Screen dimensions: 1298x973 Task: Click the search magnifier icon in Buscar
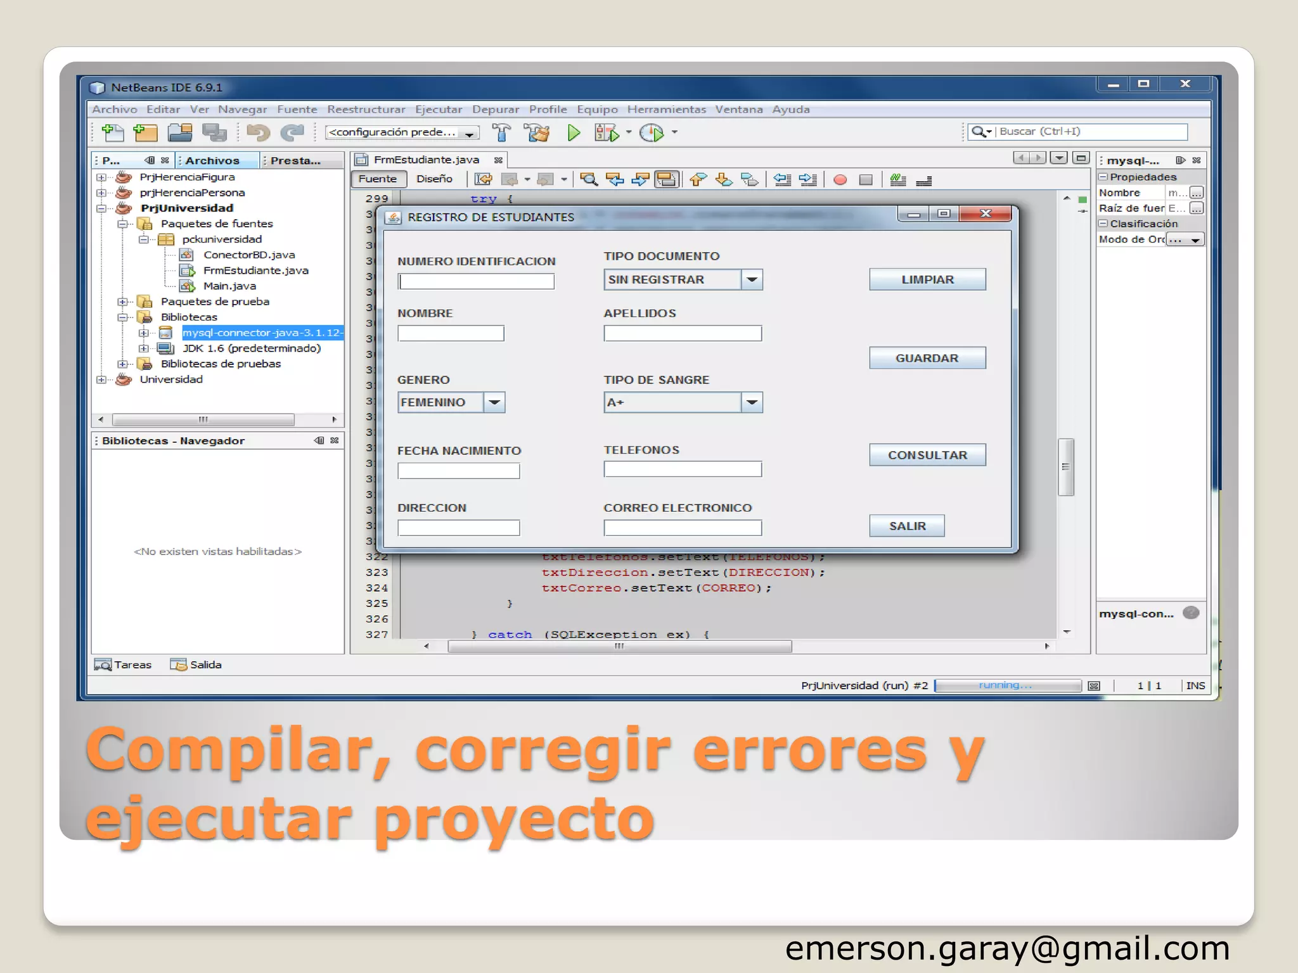point(979,131)
